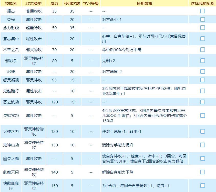Click the effect text 对方速度-2
Screen dimensions: 216x192
coord(112,72)
